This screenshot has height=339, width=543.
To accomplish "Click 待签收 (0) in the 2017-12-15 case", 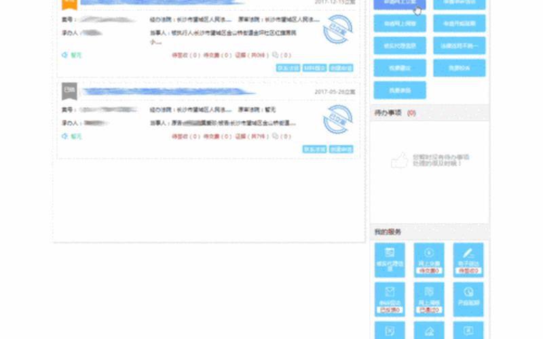I will [x=186, y=55].
